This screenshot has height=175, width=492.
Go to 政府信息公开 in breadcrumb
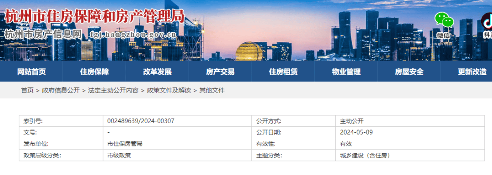coord(61,90)
